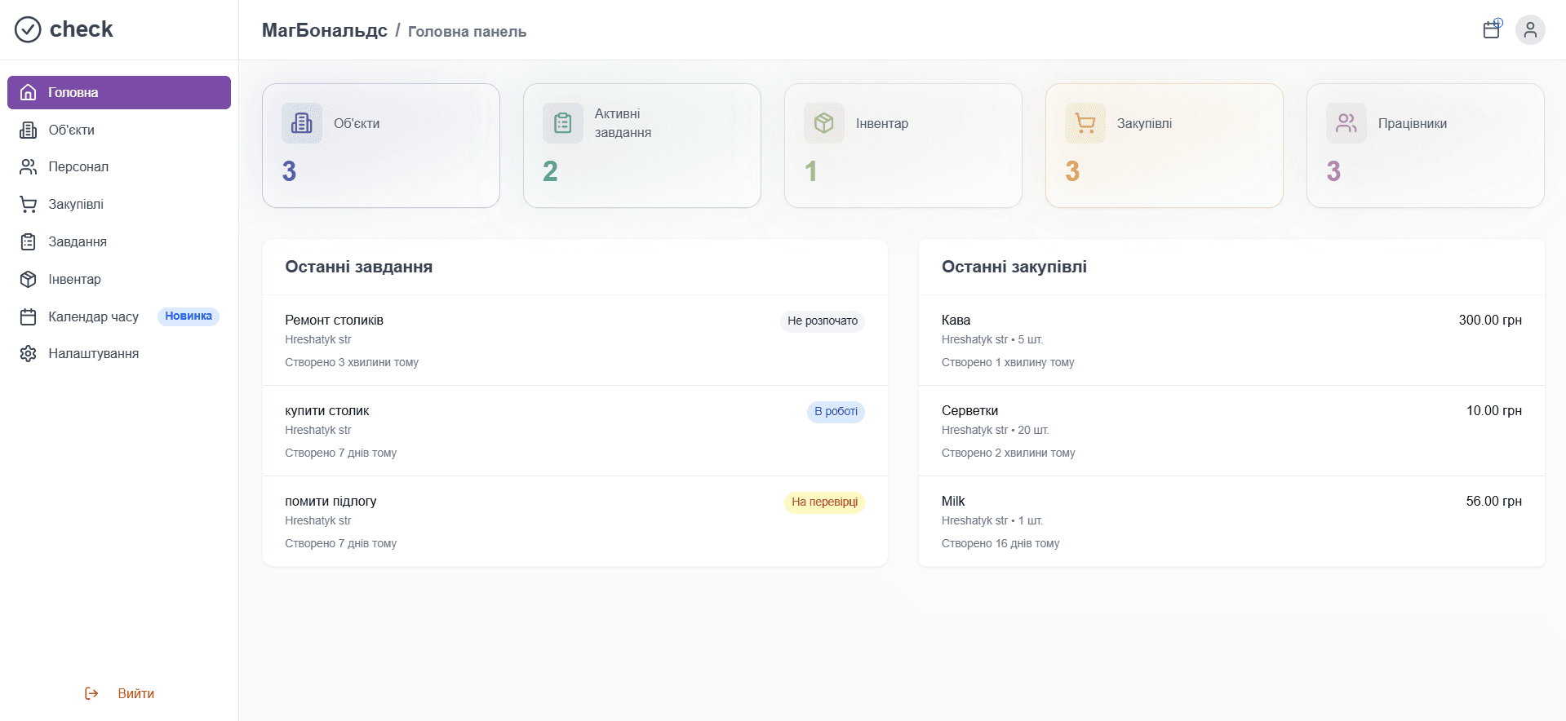Click the Останні завдання heading
Screen dimensions: 1566x721
click(x=359, y=267)
